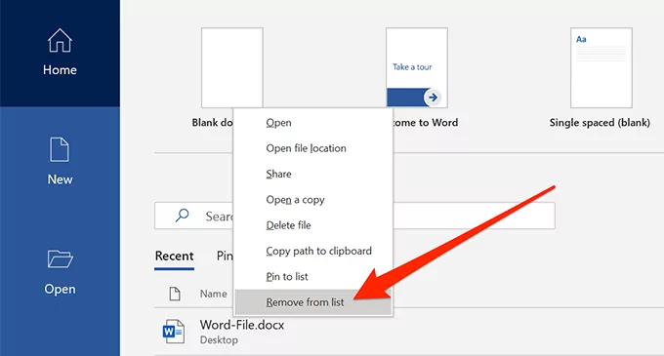The image size is (664, 356).
Task: Choose Pin to list from the context menu
Action: 312,277
